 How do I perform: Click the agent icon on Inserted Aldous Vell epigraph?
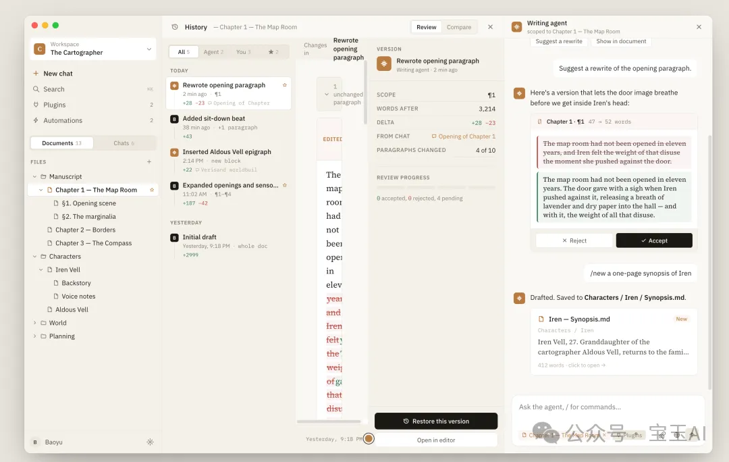point(174,152)
